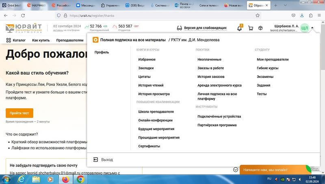Collapse the chat widget chevron

pyautogui.click(x=236, y=170)
